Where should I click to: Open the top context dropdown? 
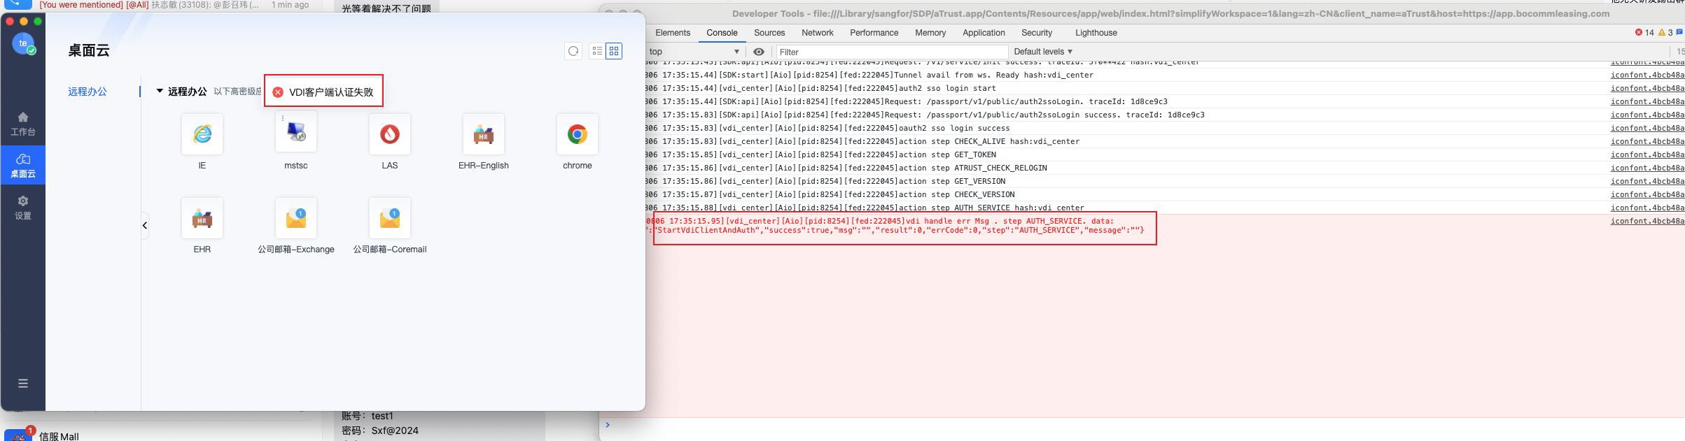pos(693,52)
